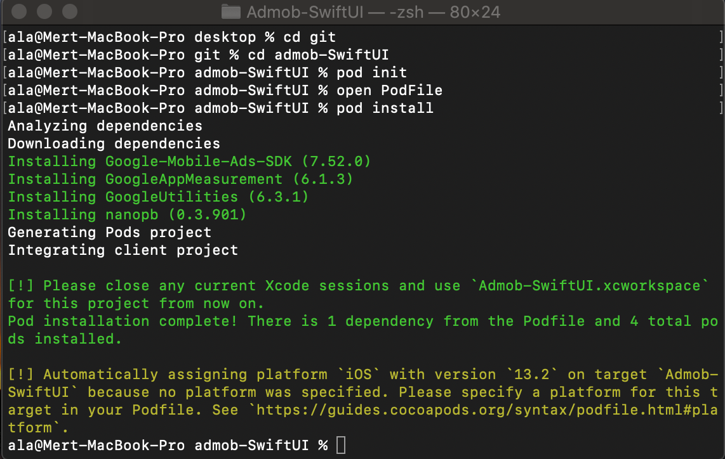
Task: Click 'Installing GoogleAppMeasurement (6.1.3)' line
Action: click(x=180, y=179)
